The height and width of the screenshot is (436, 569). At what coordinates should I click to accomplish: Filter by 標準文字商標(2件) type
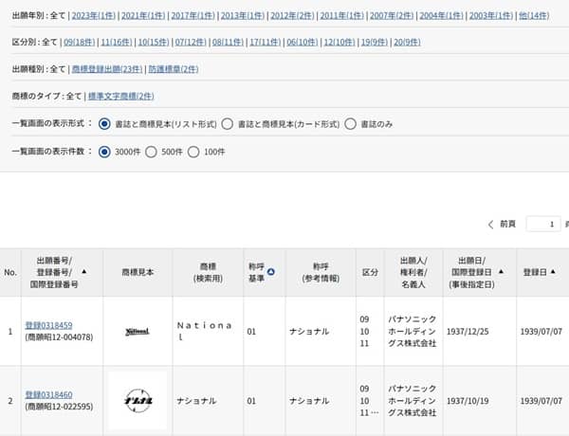tap(120, 96)
